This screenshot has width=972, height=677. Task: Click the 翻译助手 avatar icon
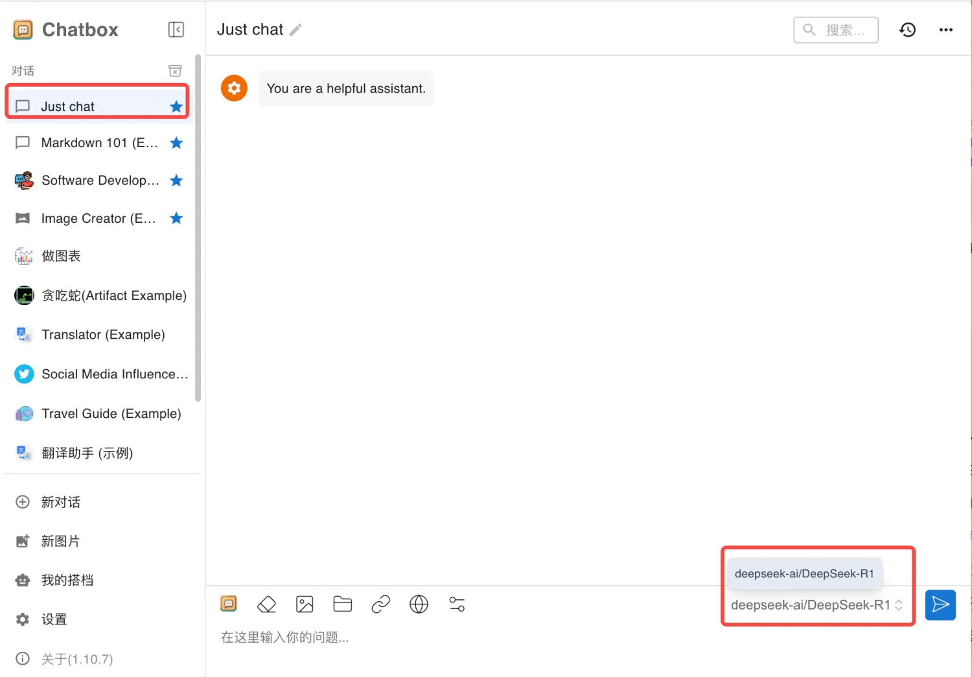[24, 453]
